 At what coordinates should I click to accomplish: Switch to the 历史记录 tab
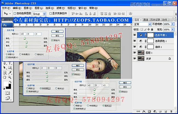click(x=155, y=20)
